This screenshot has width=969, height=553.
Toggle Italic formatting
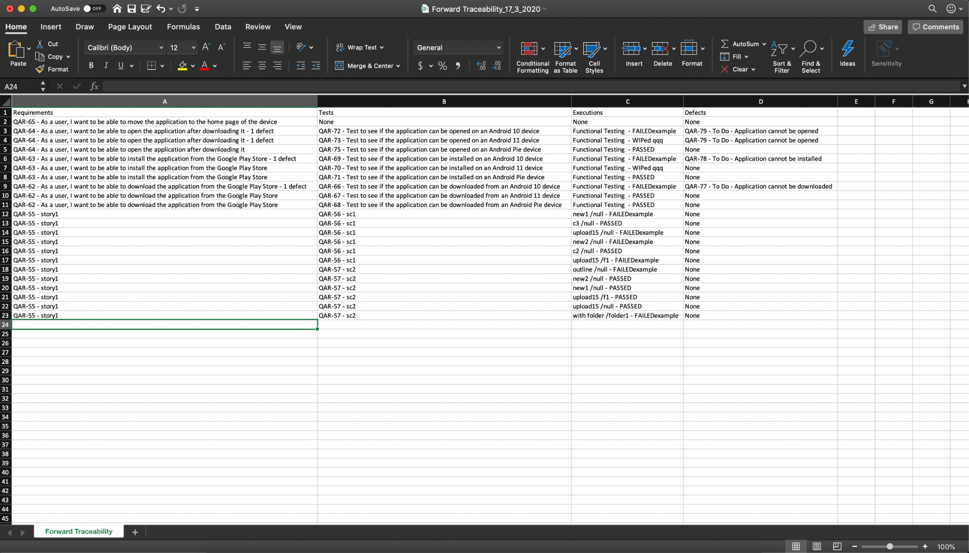click(106, 66)
